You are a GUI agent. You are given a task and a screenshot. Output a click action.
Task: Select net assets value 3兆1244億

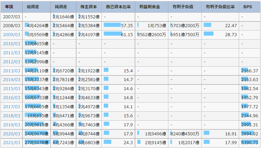[64, 98]
